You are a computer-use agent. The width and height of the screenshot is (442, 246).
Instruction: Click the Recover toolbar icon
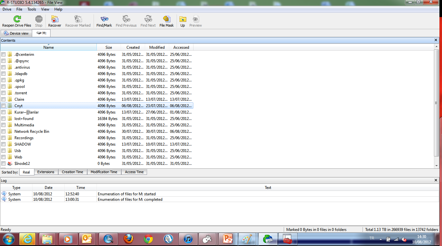pyautogui.click(x=55, y=21)
